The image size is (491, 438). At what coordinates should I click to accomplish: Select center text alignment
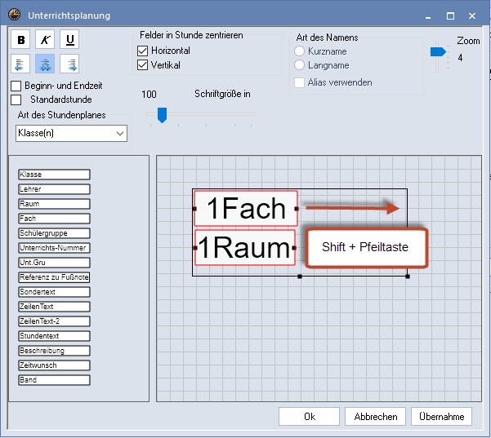[45, 64]
